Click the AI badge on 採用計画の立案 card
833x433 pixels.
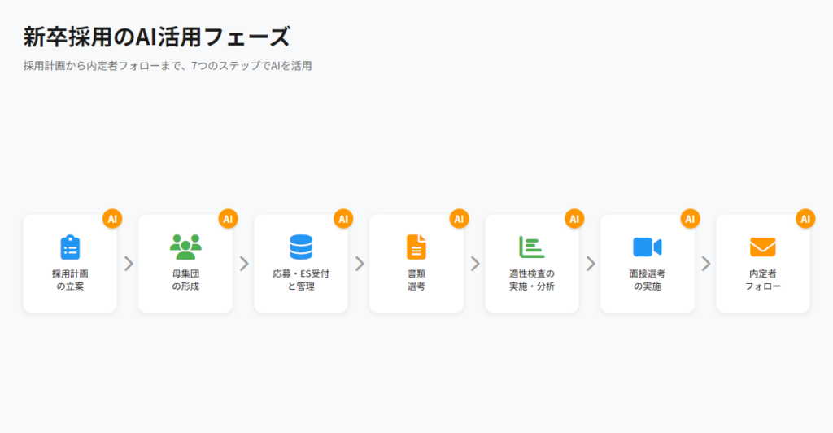pyautogui.click(x=112, y=218)
